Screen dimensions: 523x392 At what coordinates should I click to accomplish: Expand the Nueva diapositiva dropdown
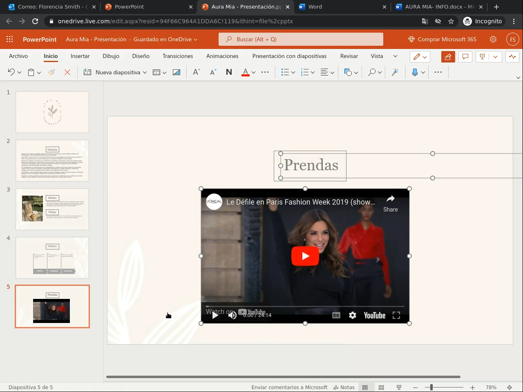click(145, 73)
